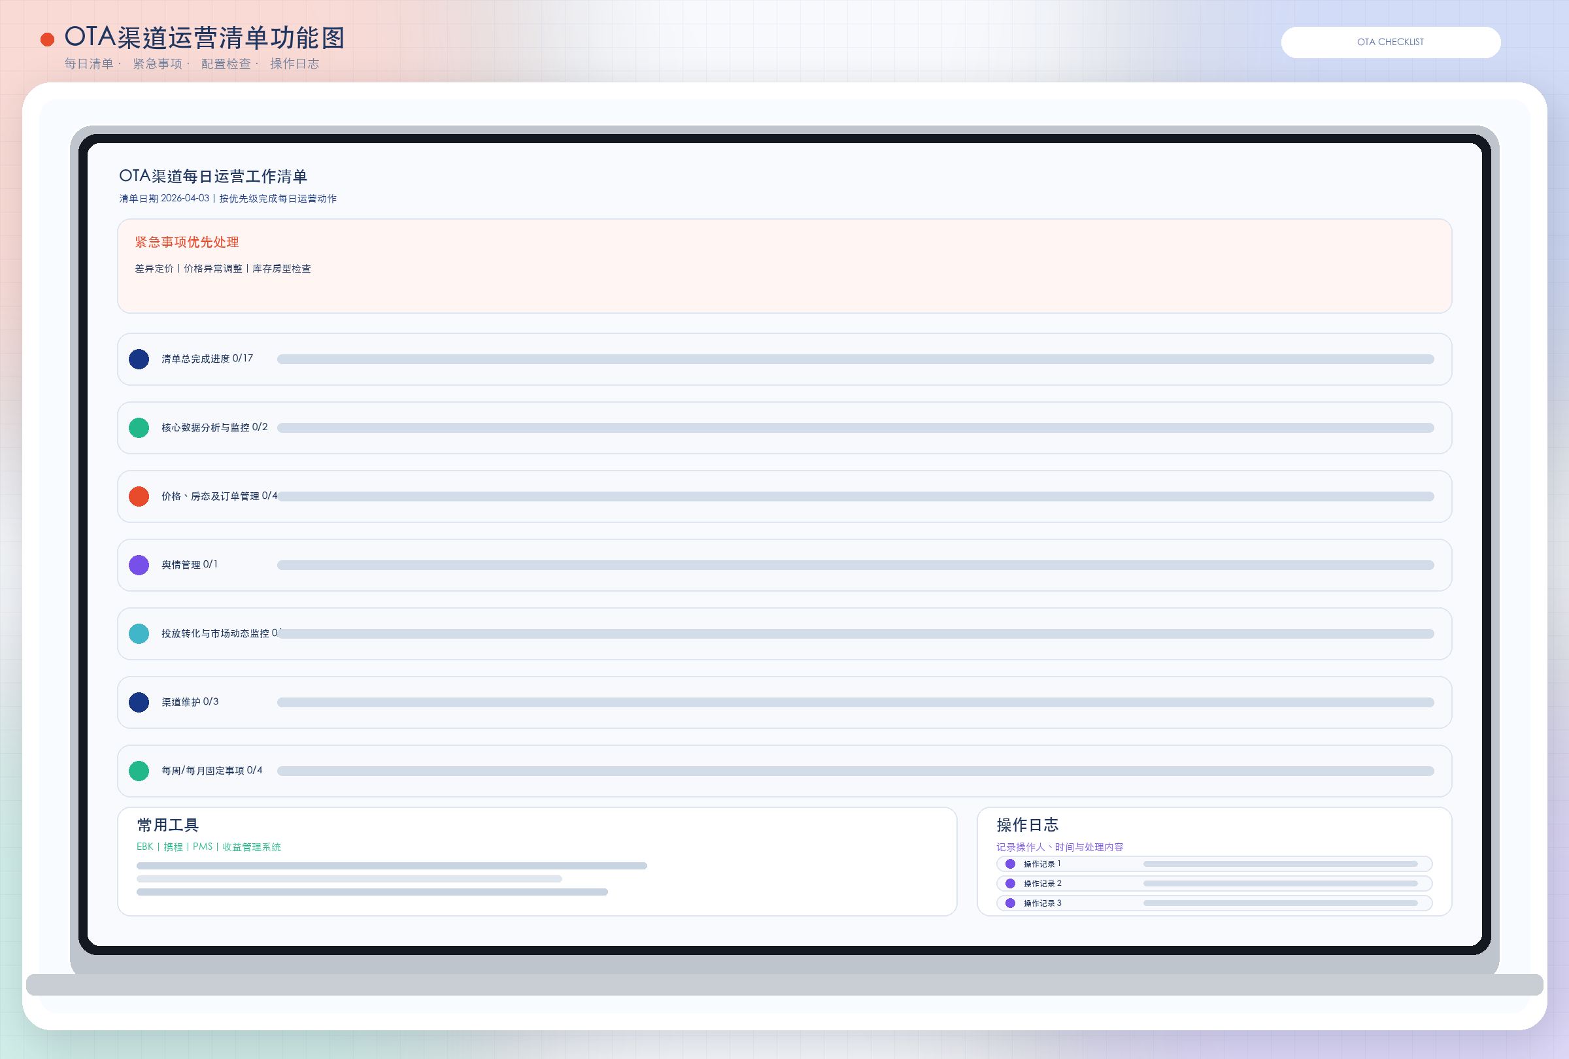Viewport: 1569px width, 1059px height.
Task: Click the OTA CHECKLIST pill button
Action: tap(1390, 42)
